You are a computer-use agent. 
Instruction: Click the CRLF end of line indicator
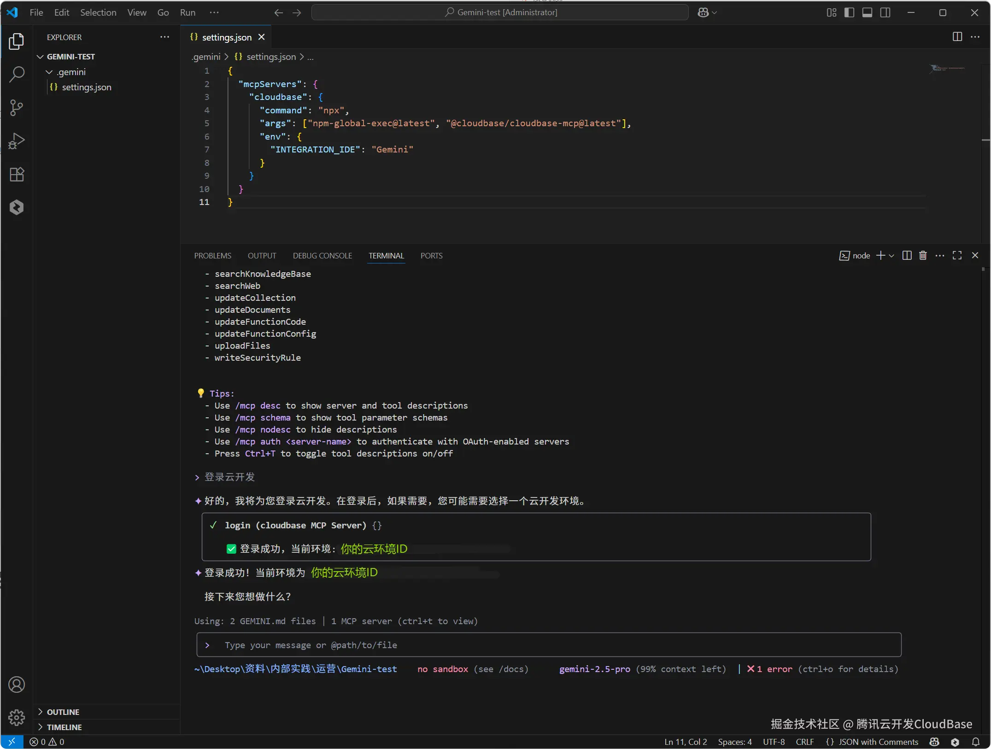804,742
